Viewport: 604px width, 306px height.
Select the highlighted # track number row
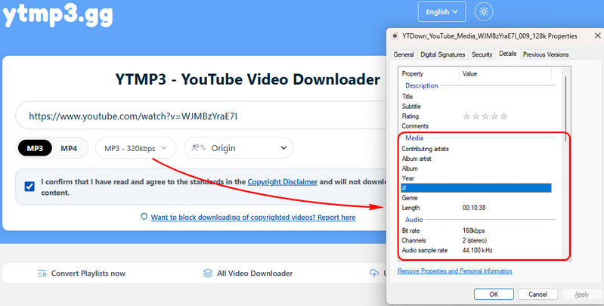point(476,188)
